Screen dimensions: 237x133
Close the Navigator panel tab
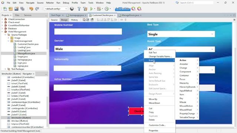pos(34,74)
